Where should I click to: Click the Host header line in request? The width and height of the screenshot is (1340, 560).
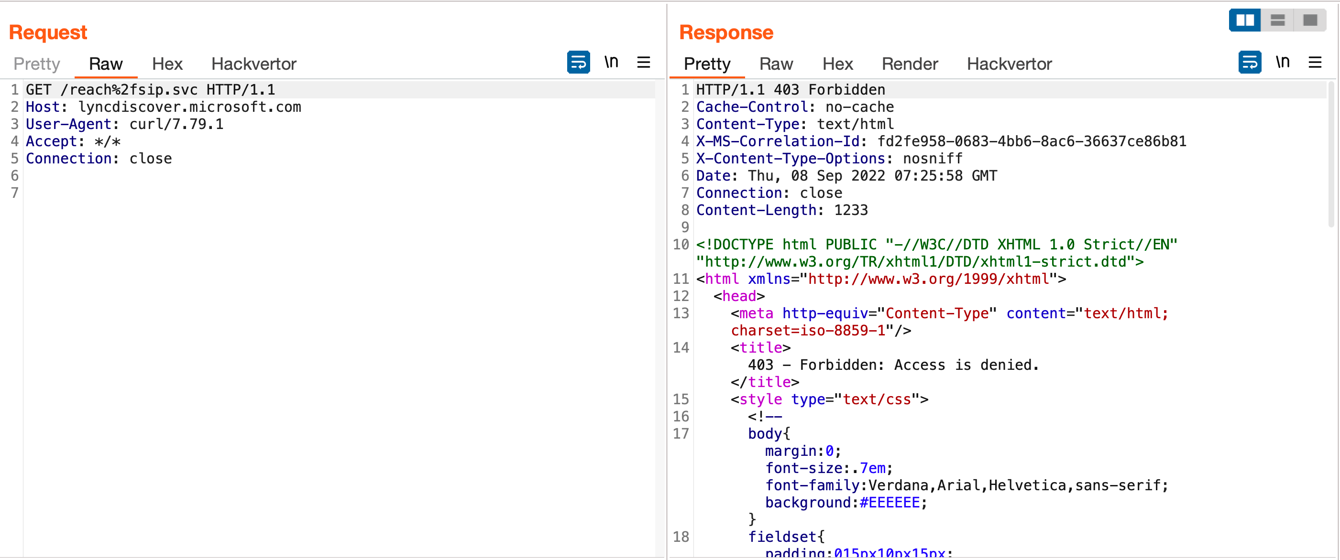[x=164, y=107]
